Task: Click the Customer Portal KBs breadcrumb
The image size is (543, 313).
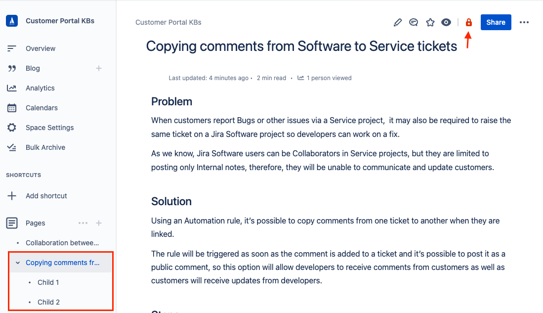Action: (168, 22)
